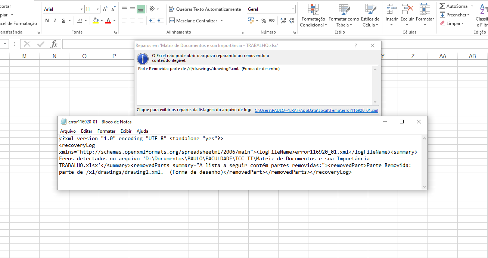The image size is (488, 258).
Task: Toggle Quebrar Texto Automaticamente
Action: click(205, 9)
